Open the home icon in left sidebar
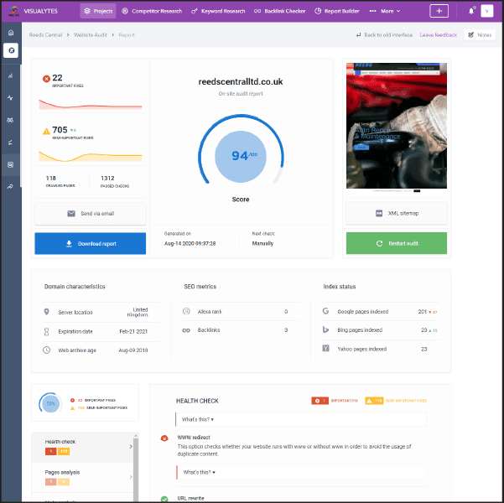The width and height of the screenshot is (504, 503). 11,33
